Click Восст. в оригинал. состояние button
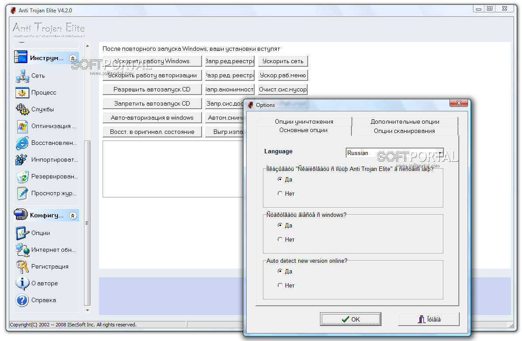 point(152,132)
